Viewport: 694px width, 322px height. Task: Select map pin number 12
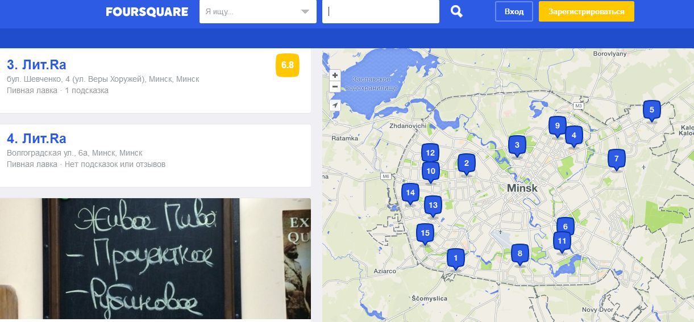pos(430,153)
